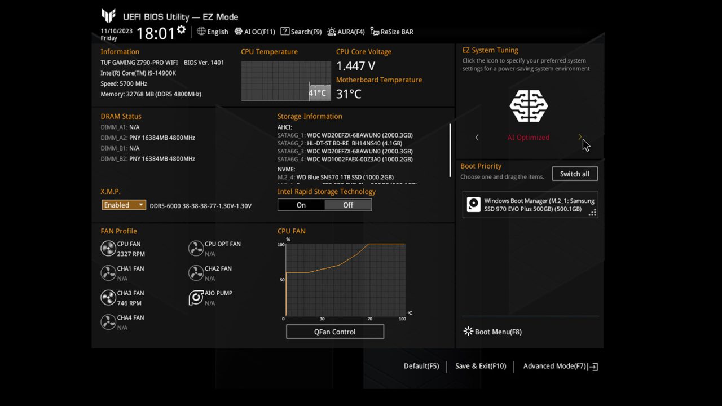Click the Boot Menu star icon
The height and width of the screenshot is (406, 722).
tap(468, 332)
